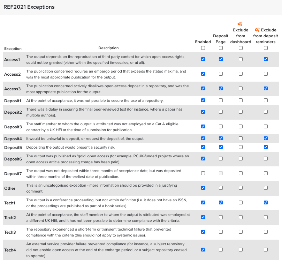Toggle the Enabled column header checkbox
The height and width of the screenshot is (263, 282).
click(x=203, y=48)
